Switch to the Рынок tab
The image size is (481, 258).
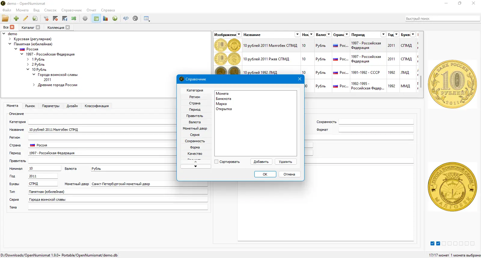pos(30,106)
